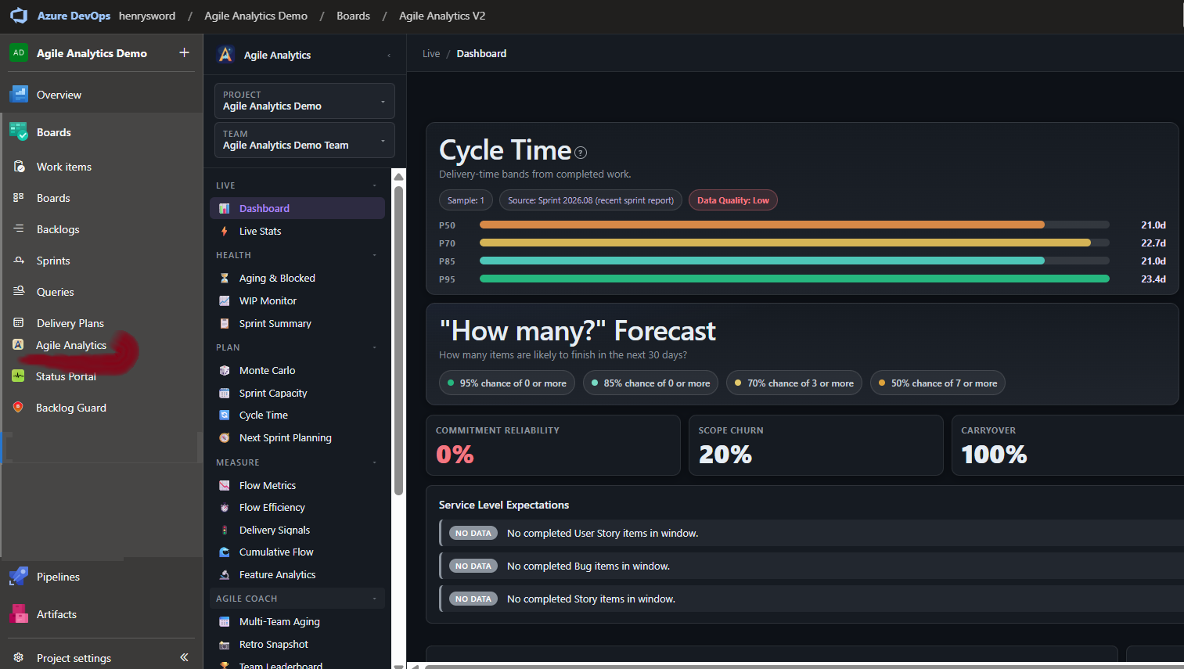This screenshot has width=1184, height=669.
Task: Click the navigation panel vertical scrollbar
Action: pyautogui.click(x=398, y=340)
